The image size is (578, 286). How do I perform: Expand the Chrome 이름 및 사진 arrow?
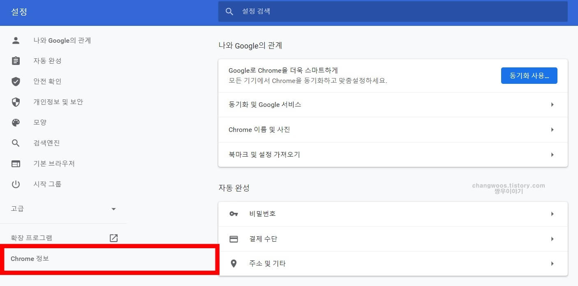(553, 130)
